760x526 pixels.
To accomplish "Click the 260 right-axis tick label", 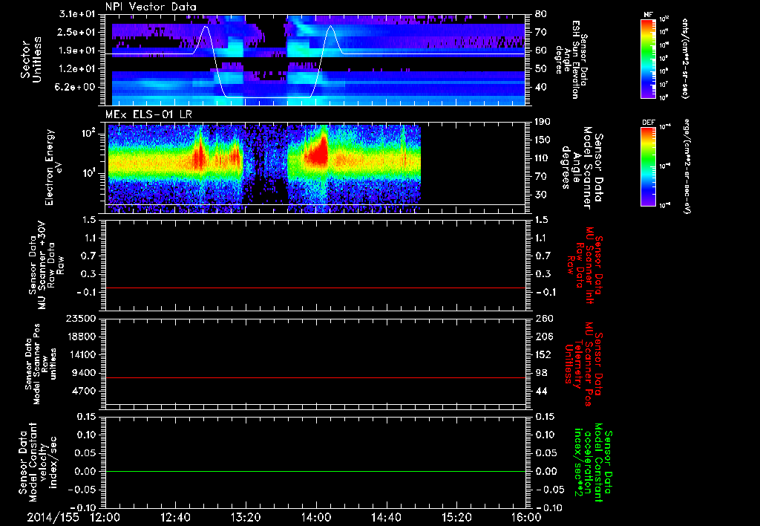I will (544, 319).
